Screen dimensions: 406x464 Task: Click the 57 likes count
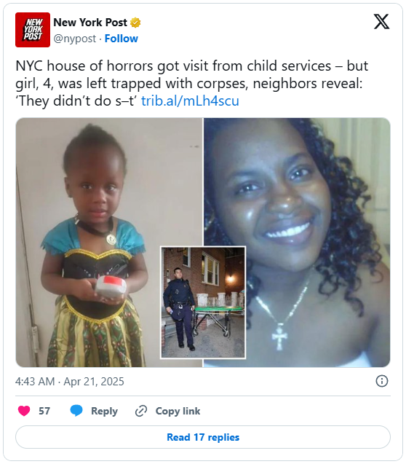click(x=44, y=411)
